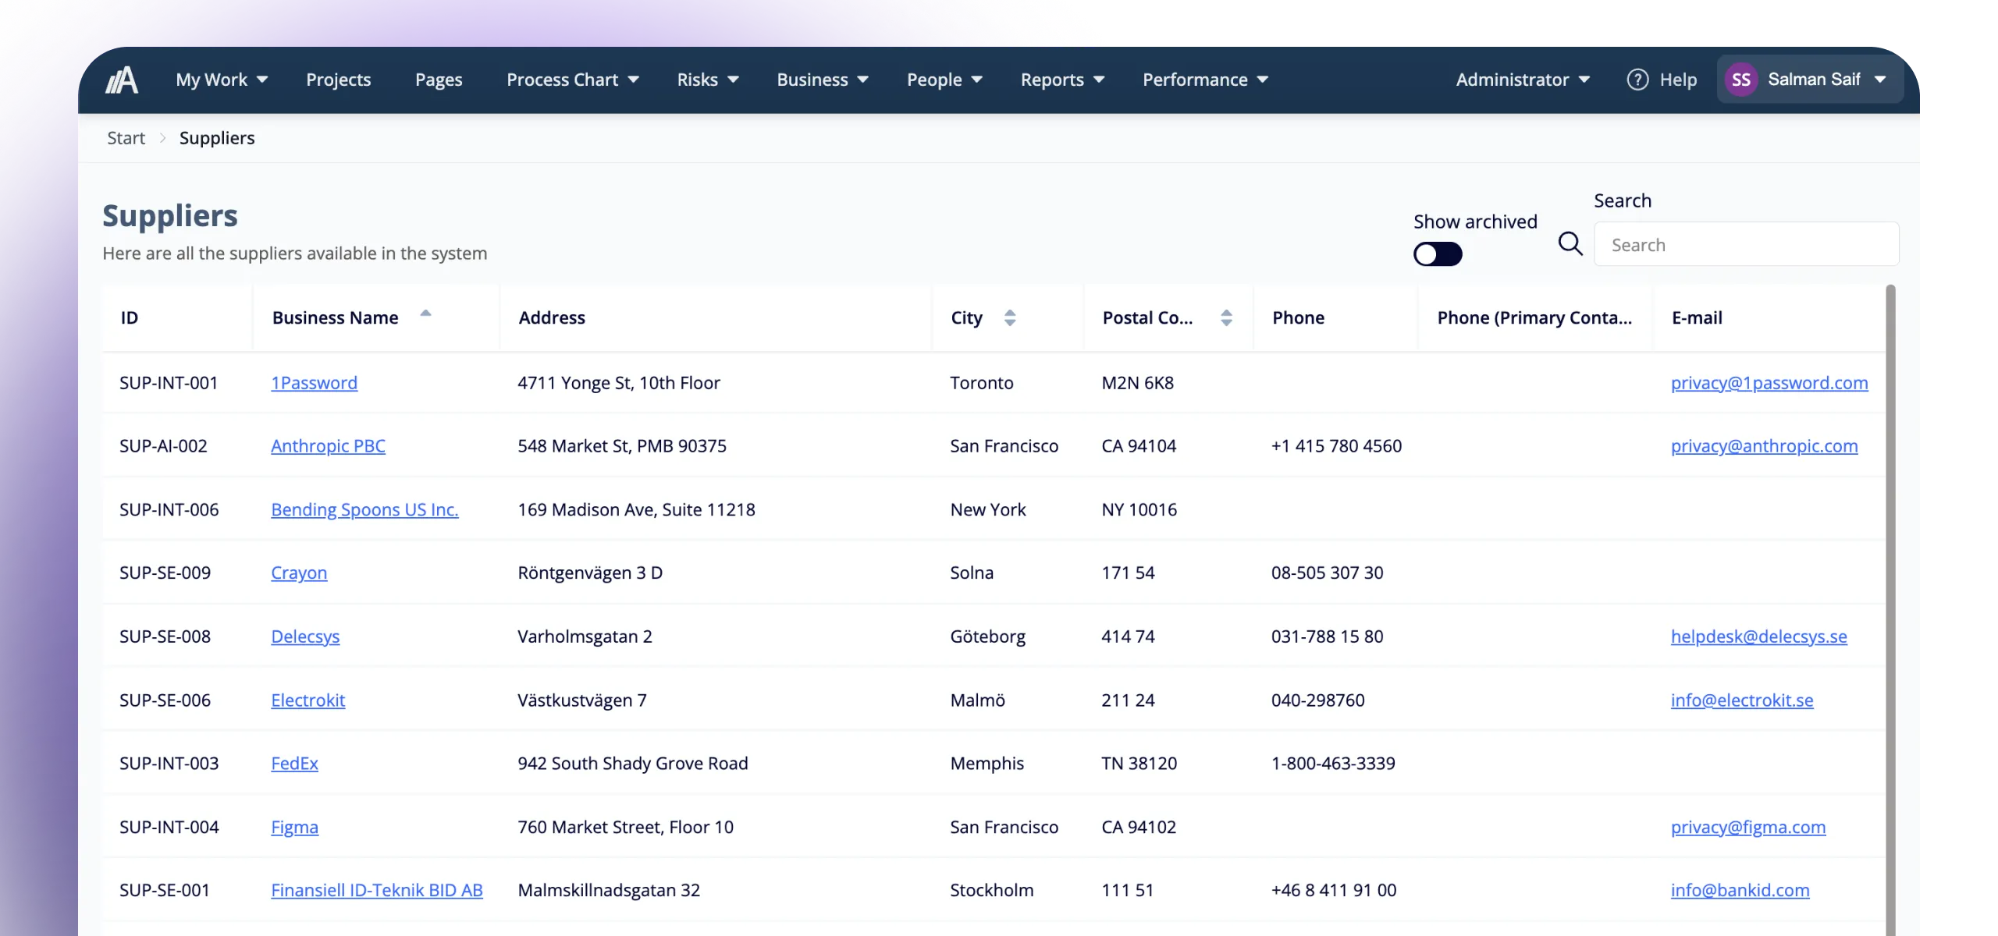Email info@electrokit.se
The width and height of the screenshot is (1998, 936).
1742,700
